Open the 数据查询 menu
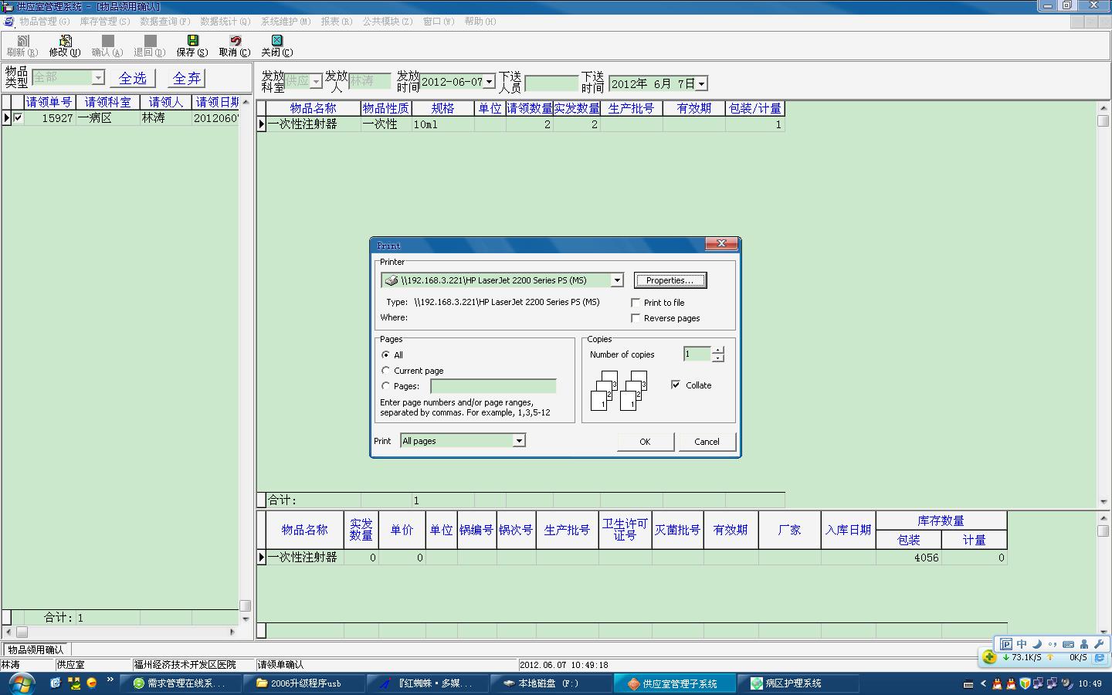 coord(164,22)
